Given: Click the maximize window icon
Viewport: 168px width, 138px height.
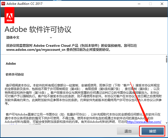Looking at the screenshot, I should pyautogui.click(x=150, y=4).
